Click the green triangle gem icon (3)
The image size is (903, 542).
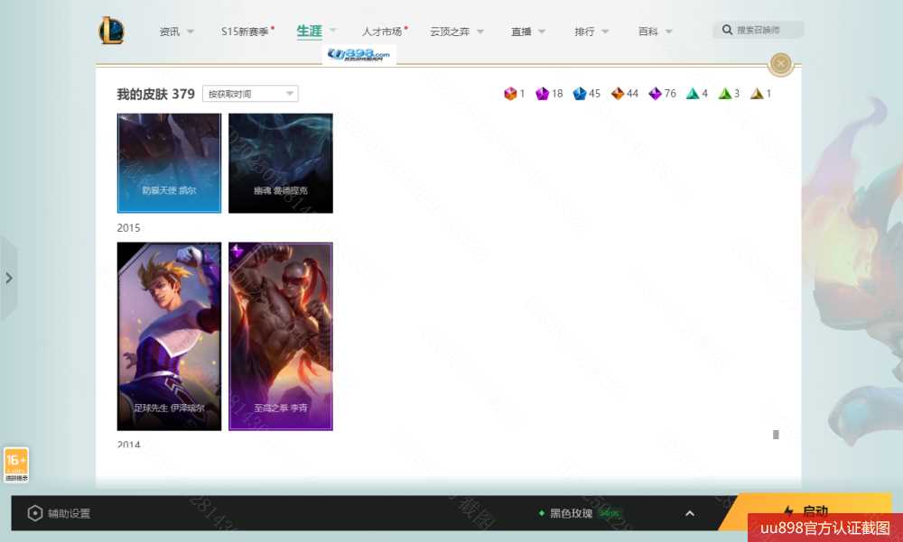tap(724, 93)
